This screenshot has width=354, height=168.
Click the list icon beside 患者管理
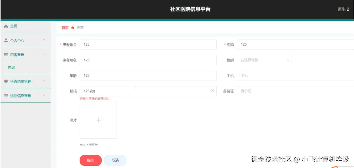pos(6,55)
